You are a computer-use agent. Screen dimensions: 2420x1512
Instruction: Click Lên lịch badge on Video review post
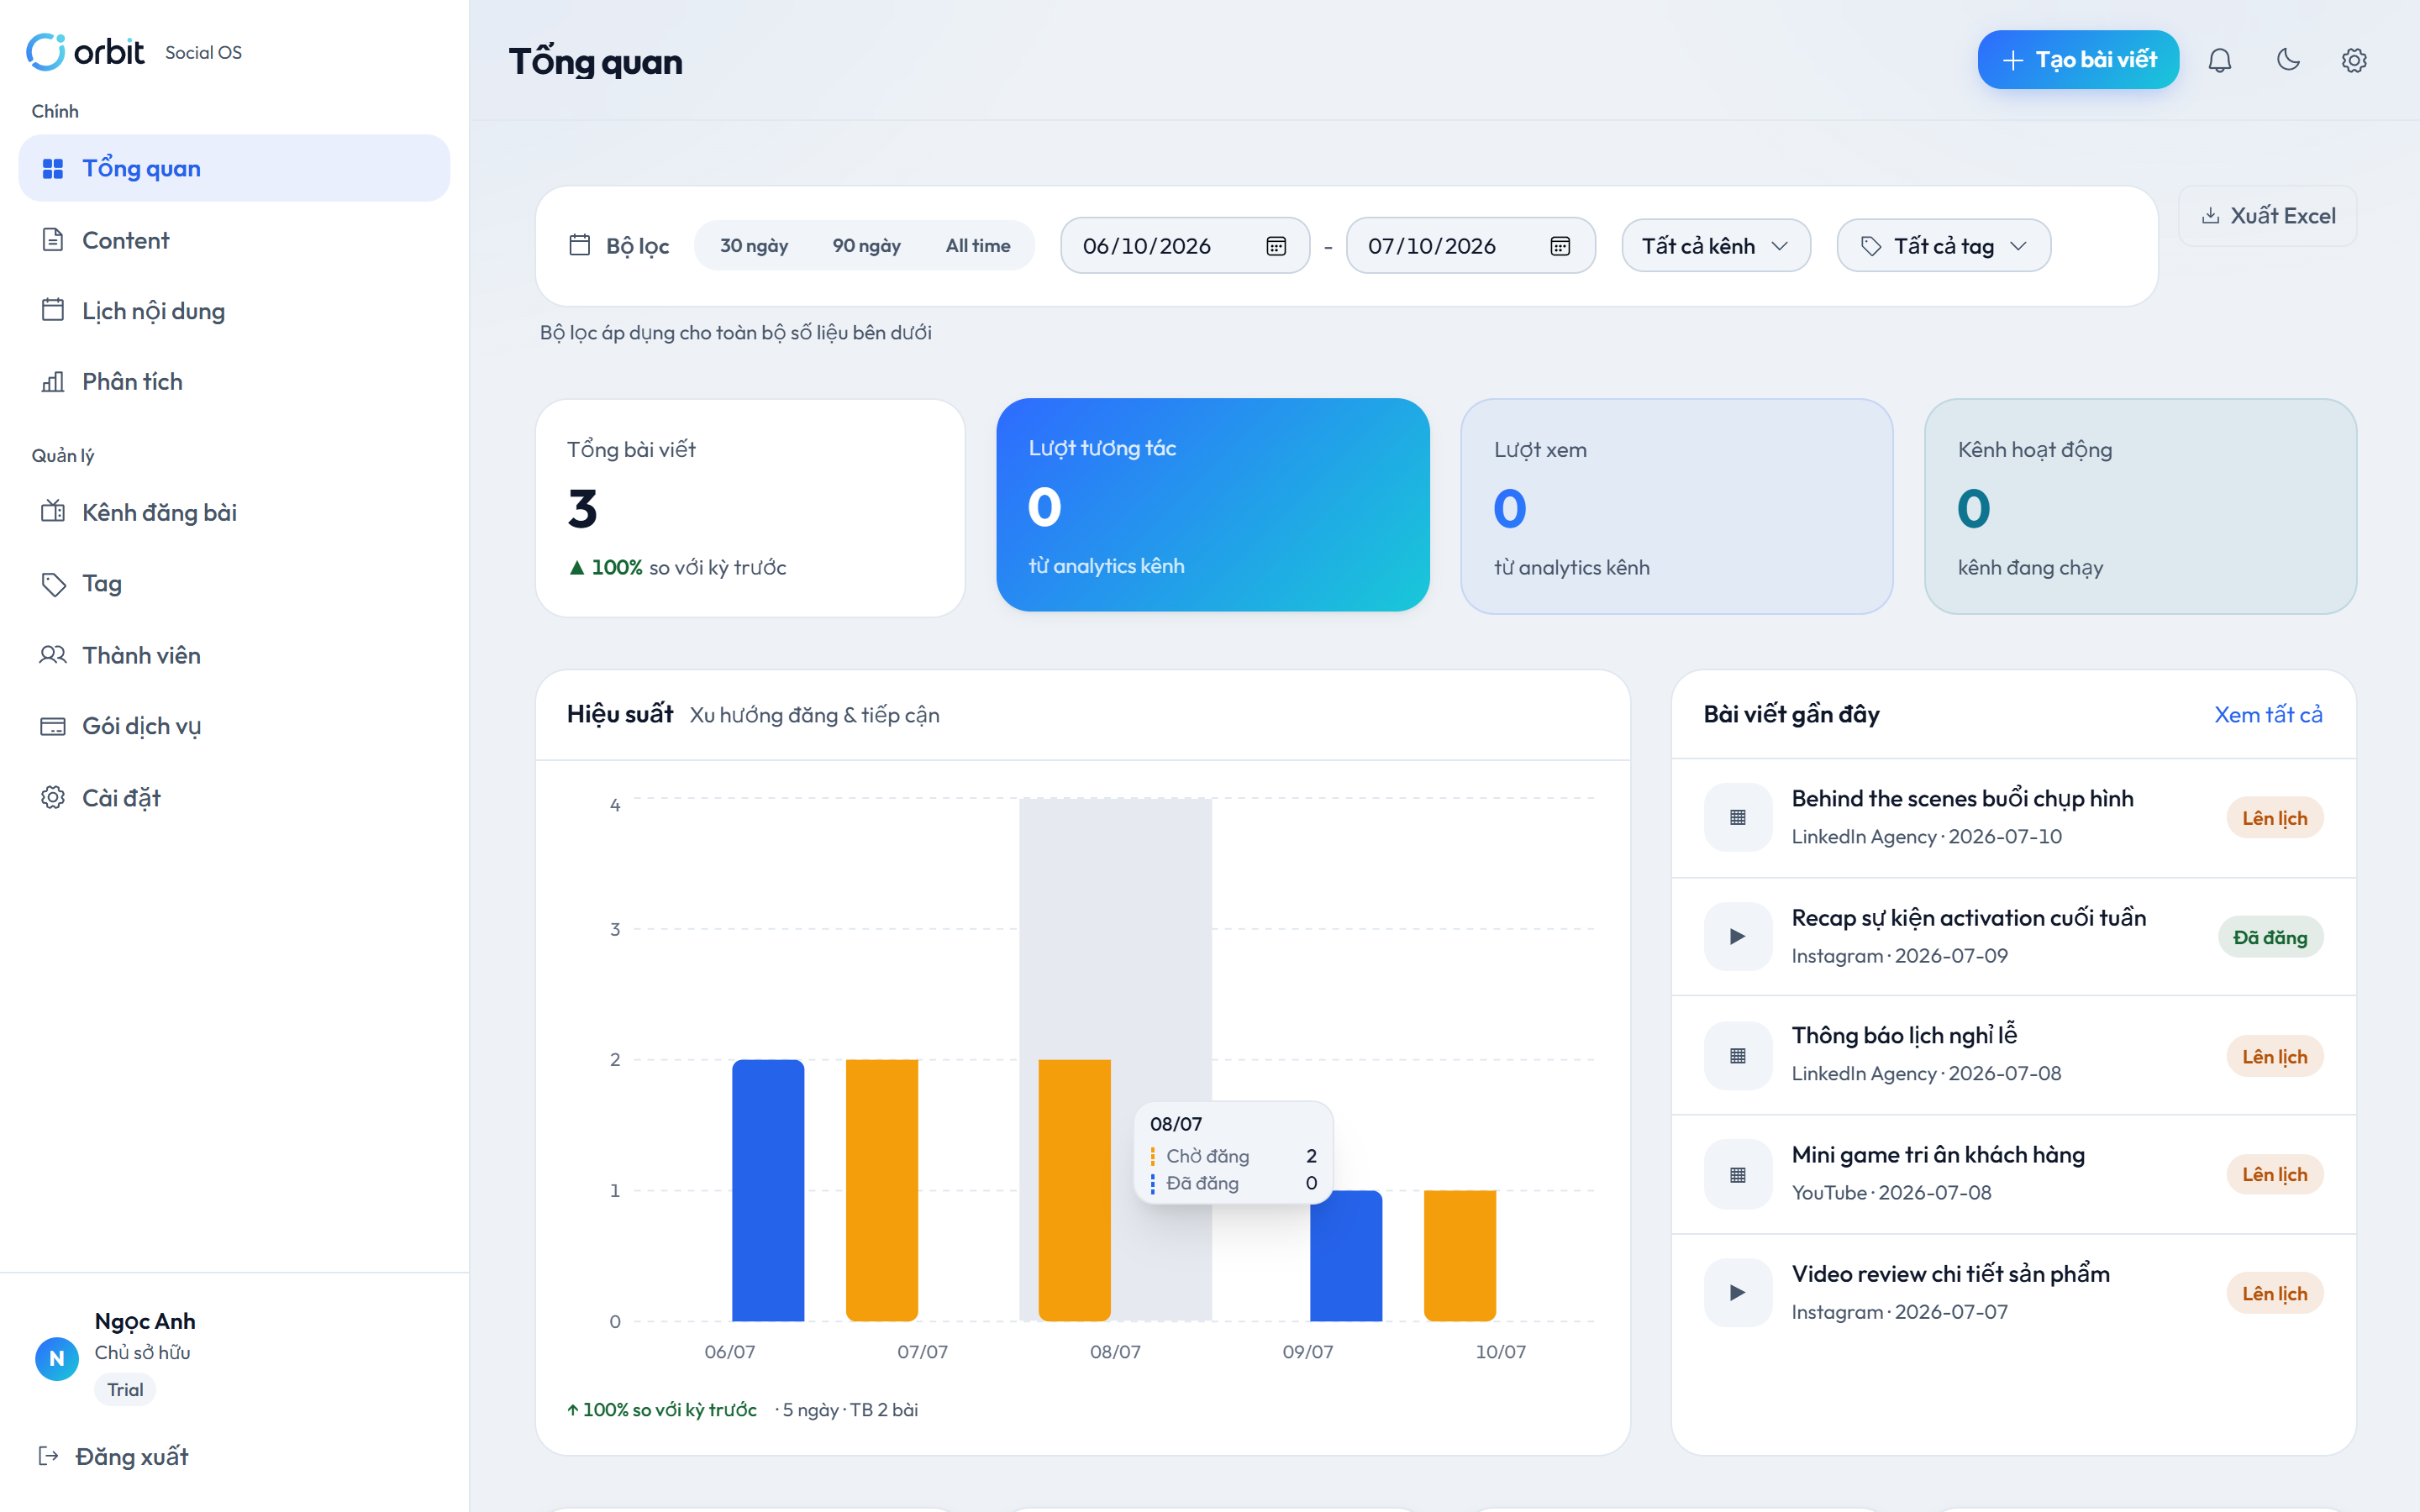tap(2274, 1293)
